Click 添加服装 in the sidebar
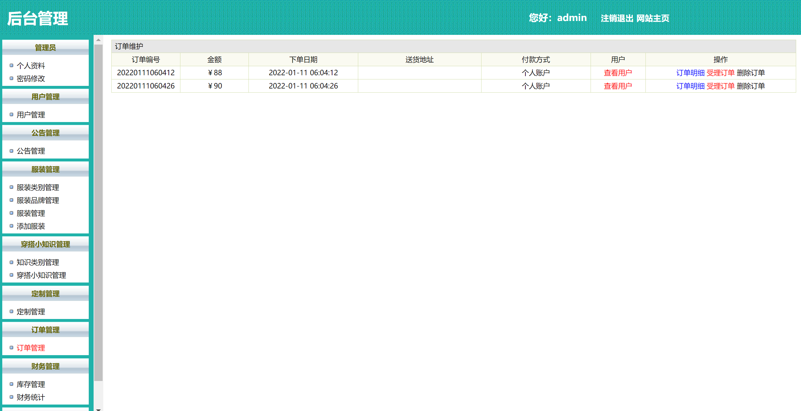Screen dimensions: 801x411 [x=31, y=226]
